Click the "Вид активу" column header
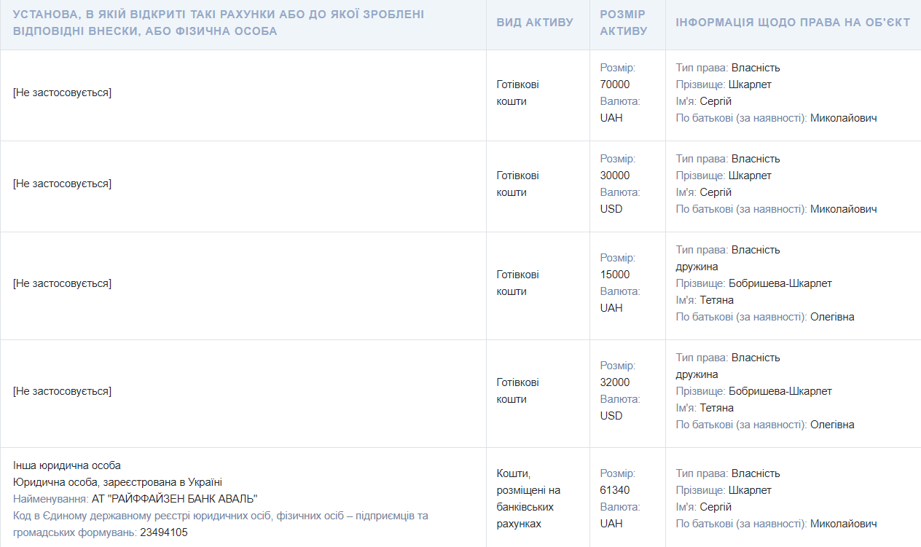This screenshot has width=921, height=547. click(x=535, y=23)
